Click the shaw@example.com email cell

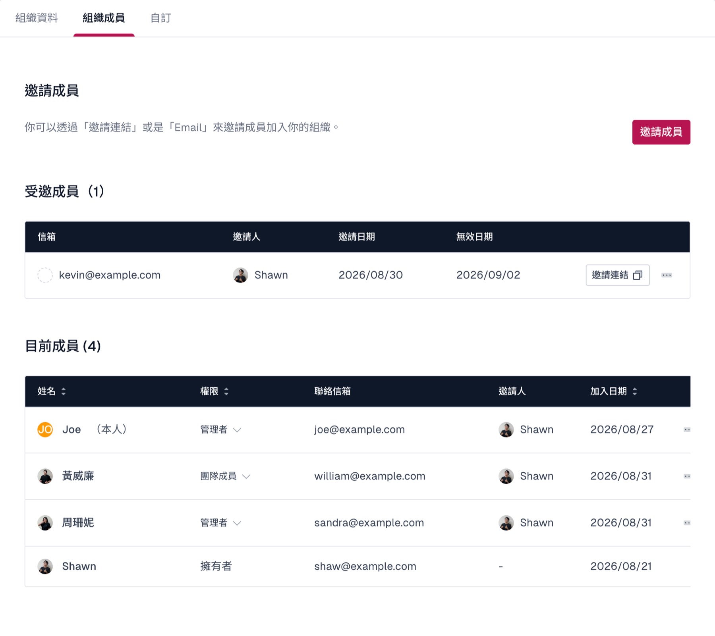click(365, 566)
